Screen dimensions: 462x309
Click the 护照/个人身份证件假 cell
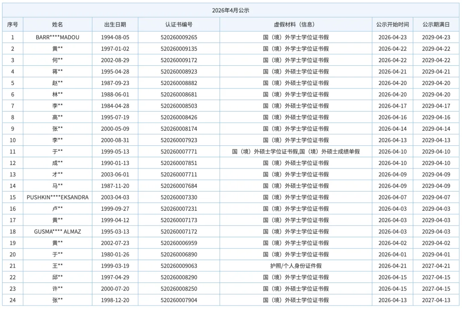point(296,266)
